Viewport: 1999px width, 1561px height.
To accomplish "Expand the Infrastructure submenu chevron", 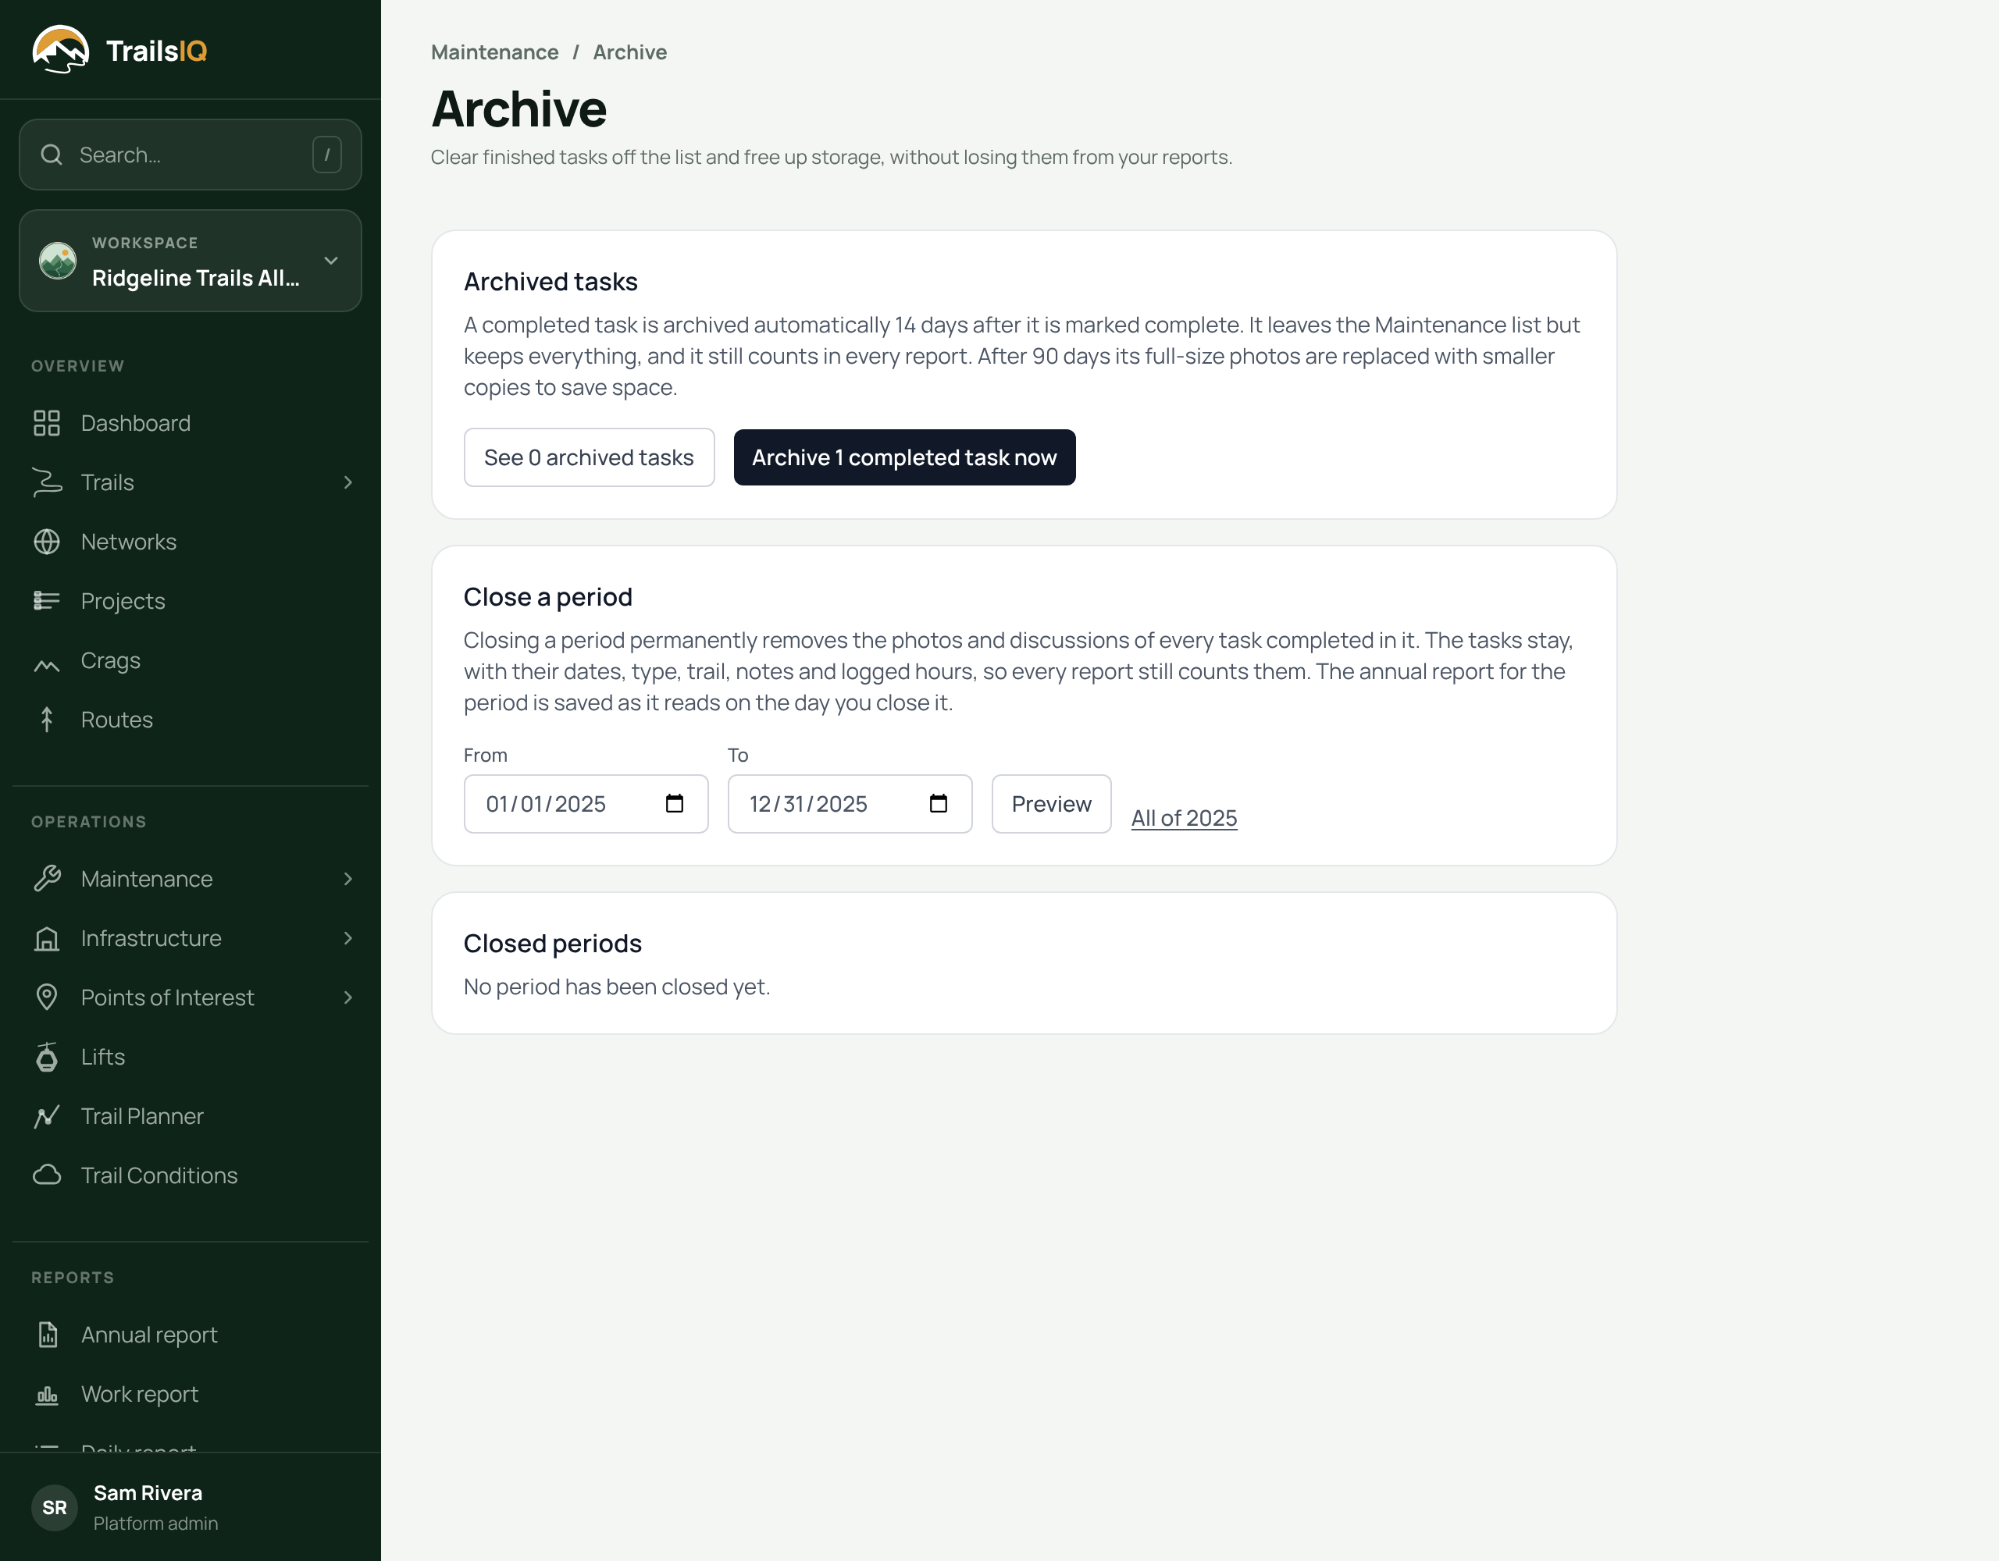I will [x=347, y=938].
